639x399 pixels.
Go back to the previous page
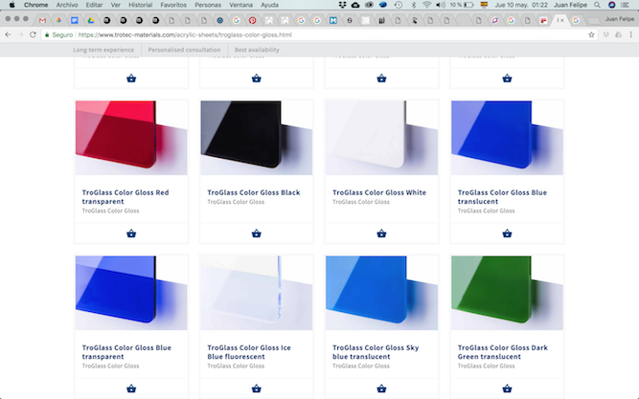(8, 34)
